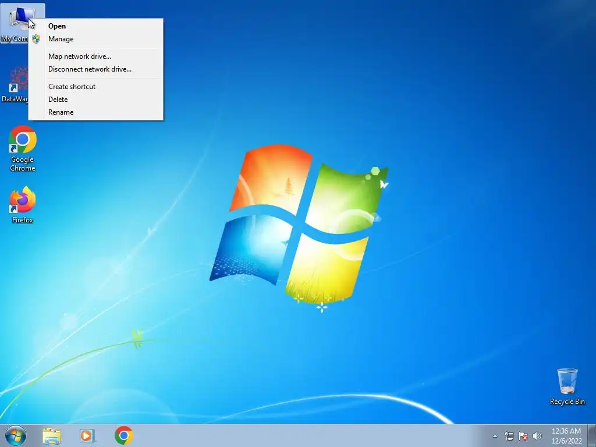
Task: Select Rename in the context menu
Action: coord(96,112)
